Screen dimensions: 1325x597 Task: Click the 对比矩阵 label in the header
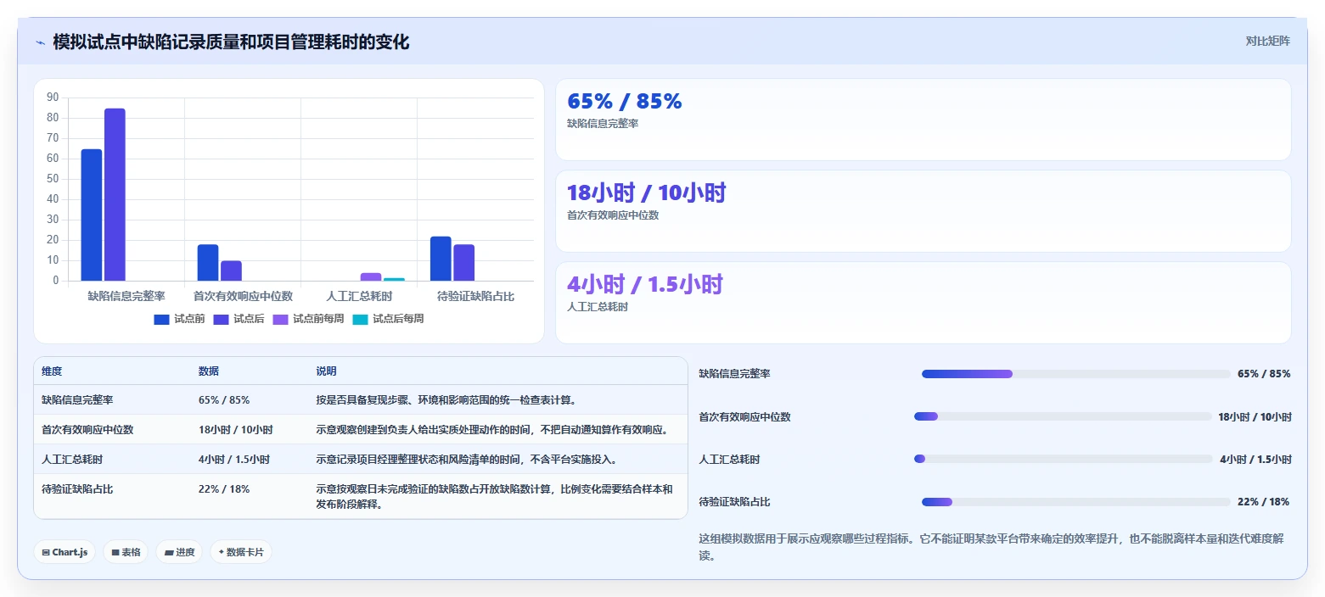[x=1267, y=42]
